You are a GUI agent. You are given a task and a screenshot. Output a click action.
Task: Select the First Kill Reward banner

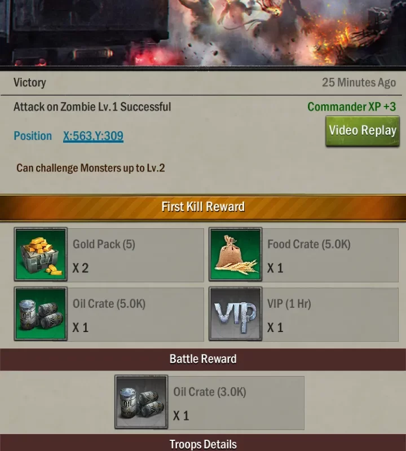pos(203,207)
